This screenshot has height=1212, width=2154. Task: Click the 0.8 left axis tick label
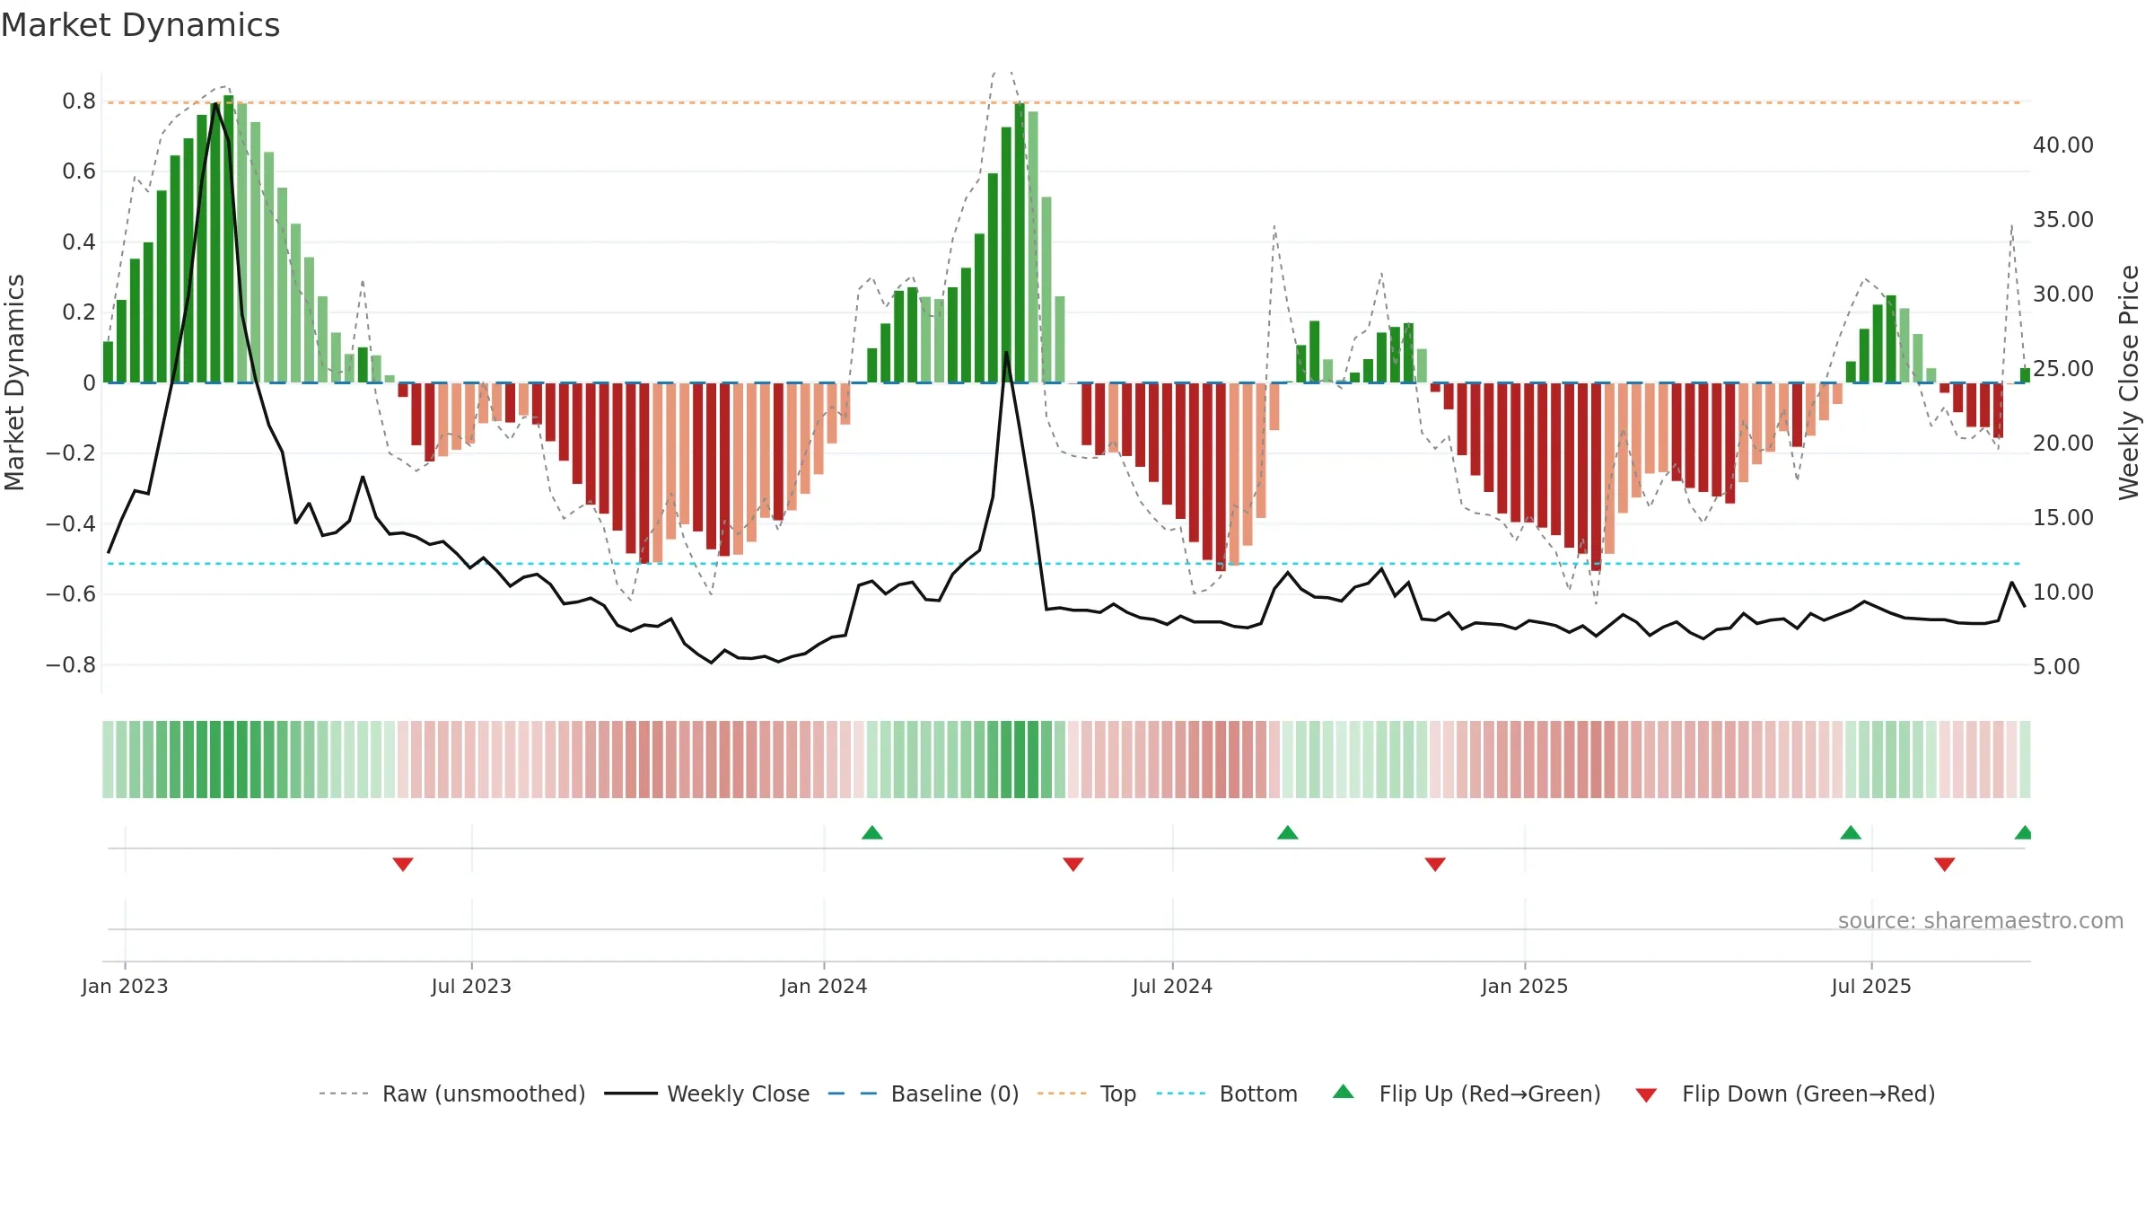pyautogui.click(x=79, y=101)
